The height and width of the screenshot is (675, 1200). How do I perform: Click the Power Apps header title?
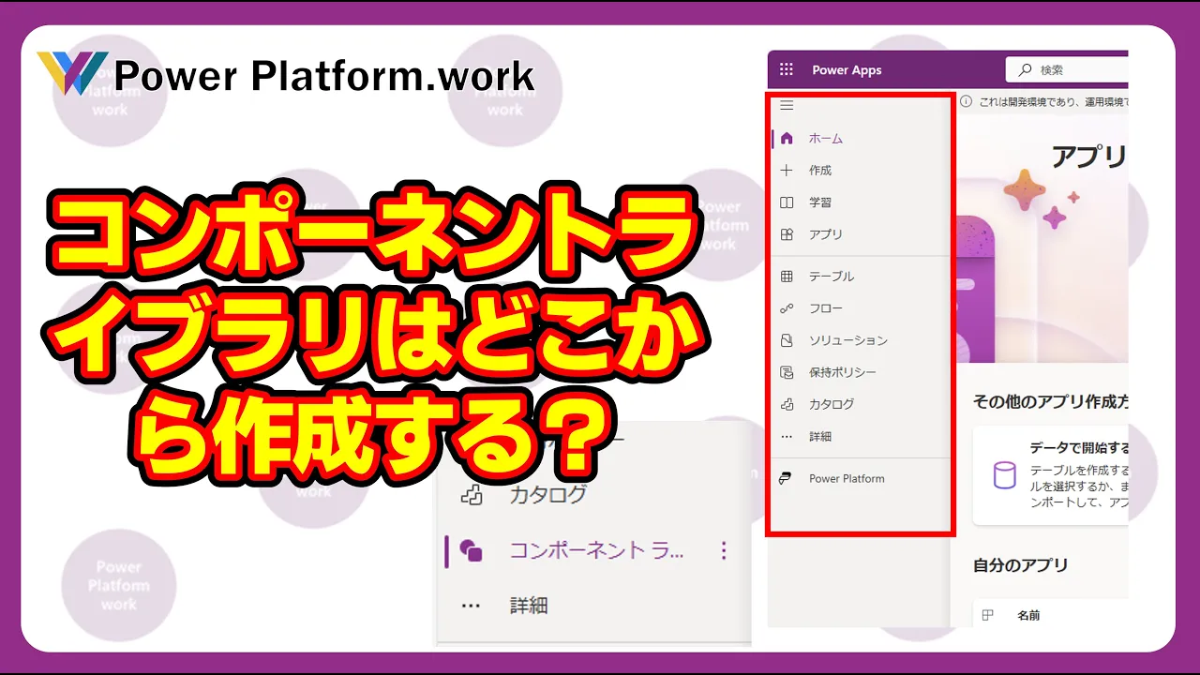(x=847, y=69)
